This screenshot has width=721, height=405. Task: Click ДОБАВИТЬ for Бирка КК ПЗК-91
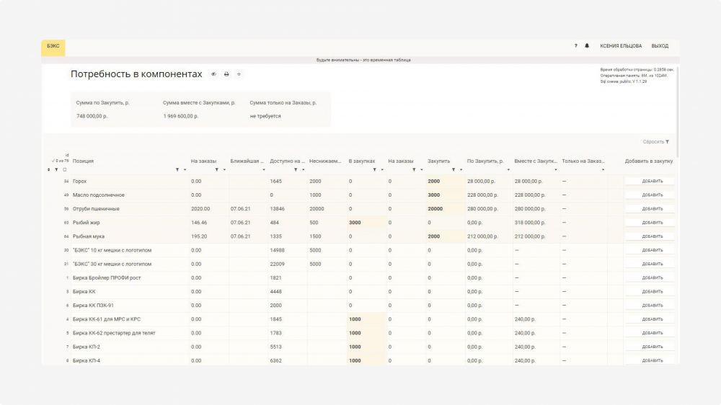tap(650, 306)
